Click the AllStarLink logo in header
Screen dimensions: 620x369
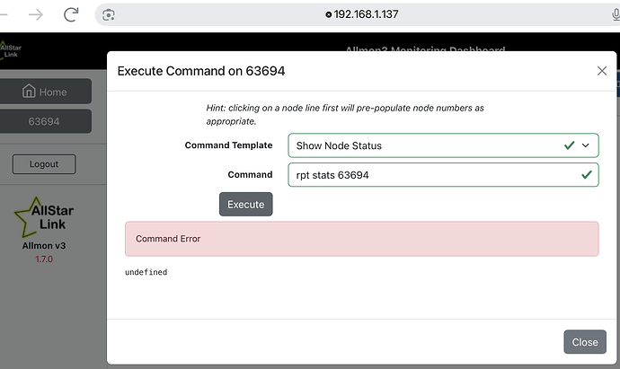point(13,49)
